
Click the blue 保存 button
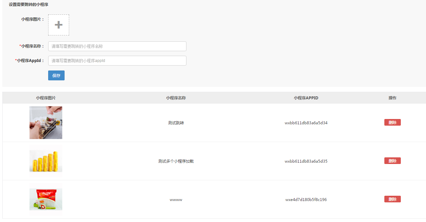pos(56,75)
